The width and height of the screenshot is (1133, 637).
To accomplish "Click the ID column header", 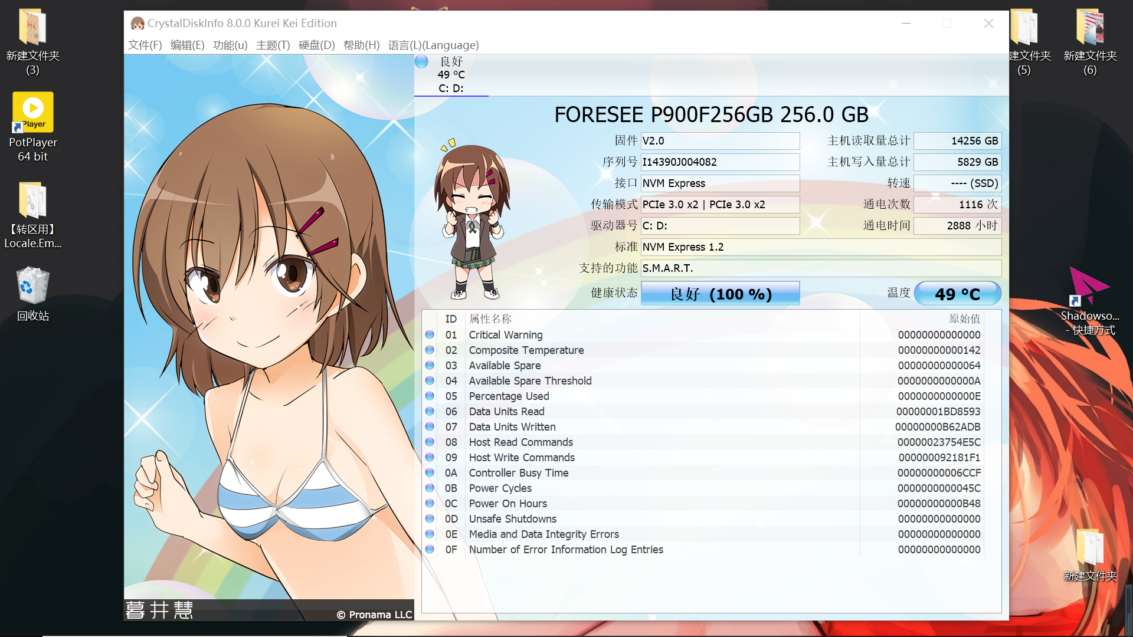I will pos(451,319).
